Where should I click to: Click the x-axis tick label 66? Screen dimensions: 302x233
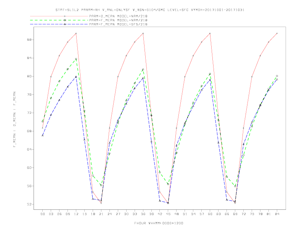pos(227,214)
